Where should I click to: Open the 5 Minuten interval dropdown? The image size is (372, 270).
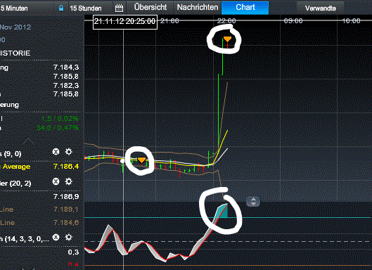tap(14, 8)
